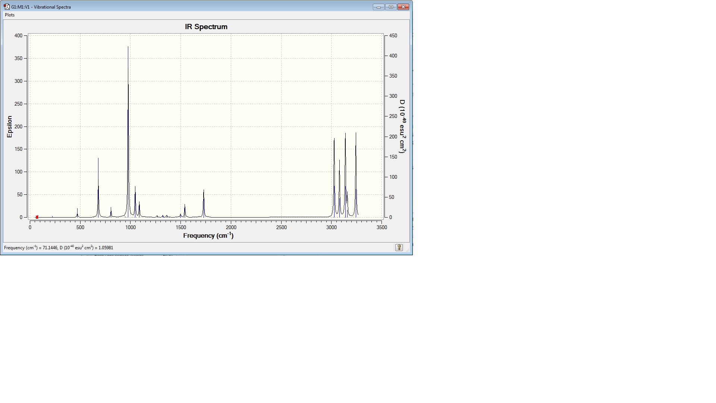Click the Frequency x-axis label
This screenshot has width=716, height=403.
(208, 235)
